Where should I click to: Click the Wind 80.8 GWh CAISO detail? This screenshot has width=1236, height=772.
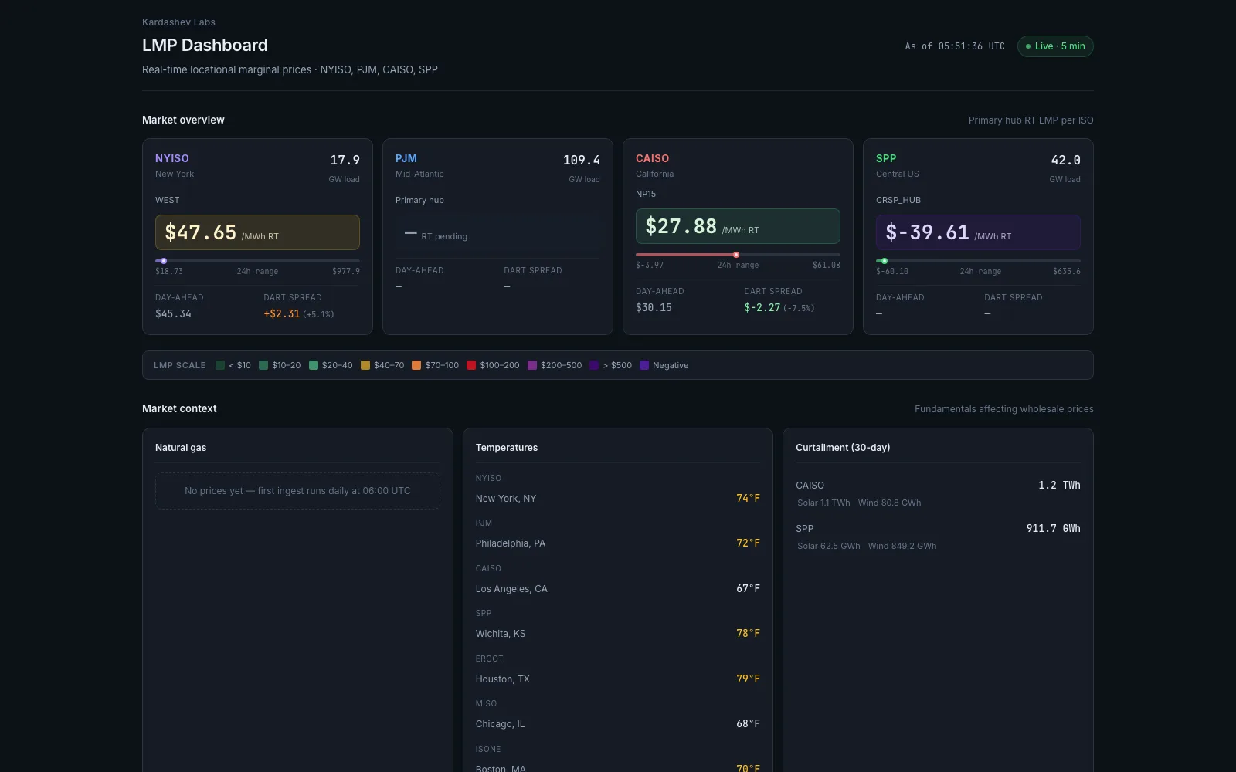(x=889, y=503)
